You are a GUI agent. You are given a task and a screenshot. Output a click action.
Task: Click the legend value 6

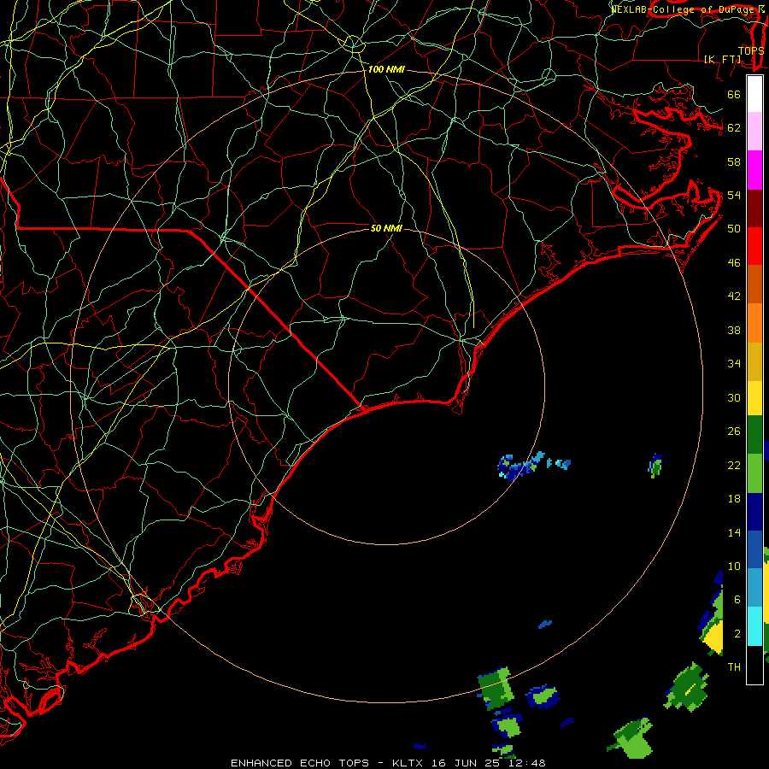click(x=737, y=599)
